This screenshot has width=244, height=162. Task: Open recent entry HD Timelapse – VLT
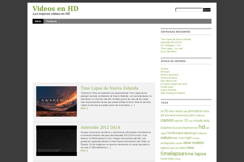tap(171, 45)
